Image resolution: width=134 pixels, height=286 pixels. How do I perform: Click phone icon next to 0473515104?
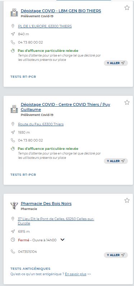13,251
